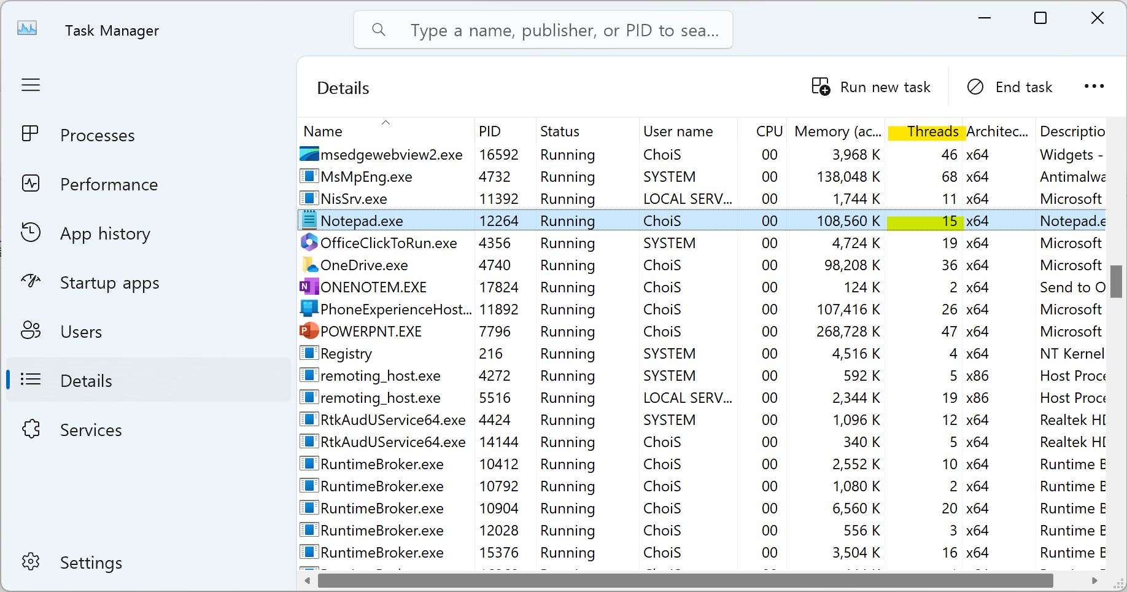Sort by the CPU column header

pos(762,131)
